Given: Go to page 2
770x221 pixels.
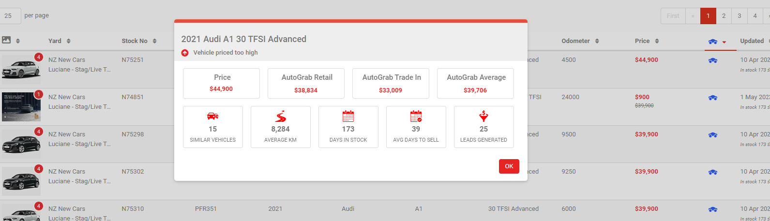Looking at the screenshot, I should tap(724, 16).
